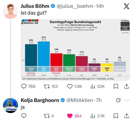Open the Sonntagsfrage Bundestagswahl chart image
Screen dimensions: 133x123
point(75,50)
